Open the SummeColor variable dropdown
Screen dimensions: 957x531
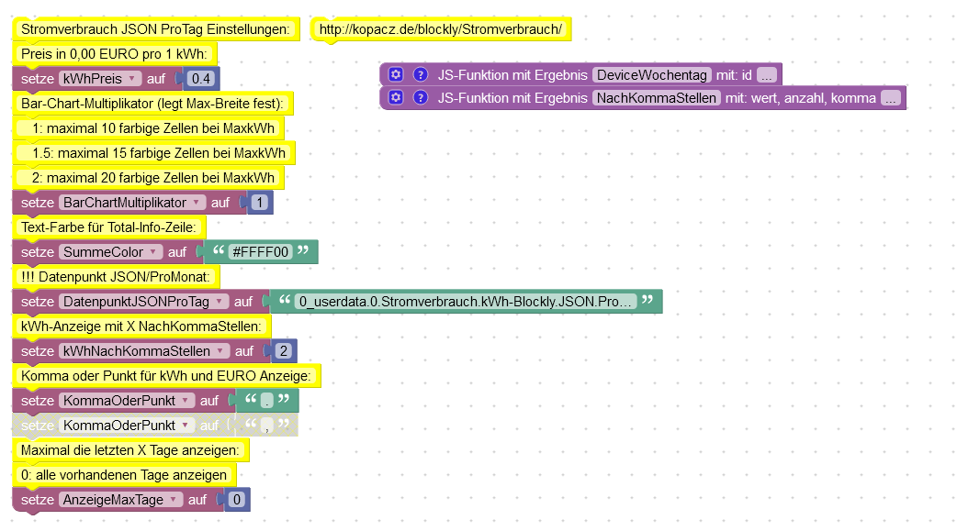click(x=153, y=251)
